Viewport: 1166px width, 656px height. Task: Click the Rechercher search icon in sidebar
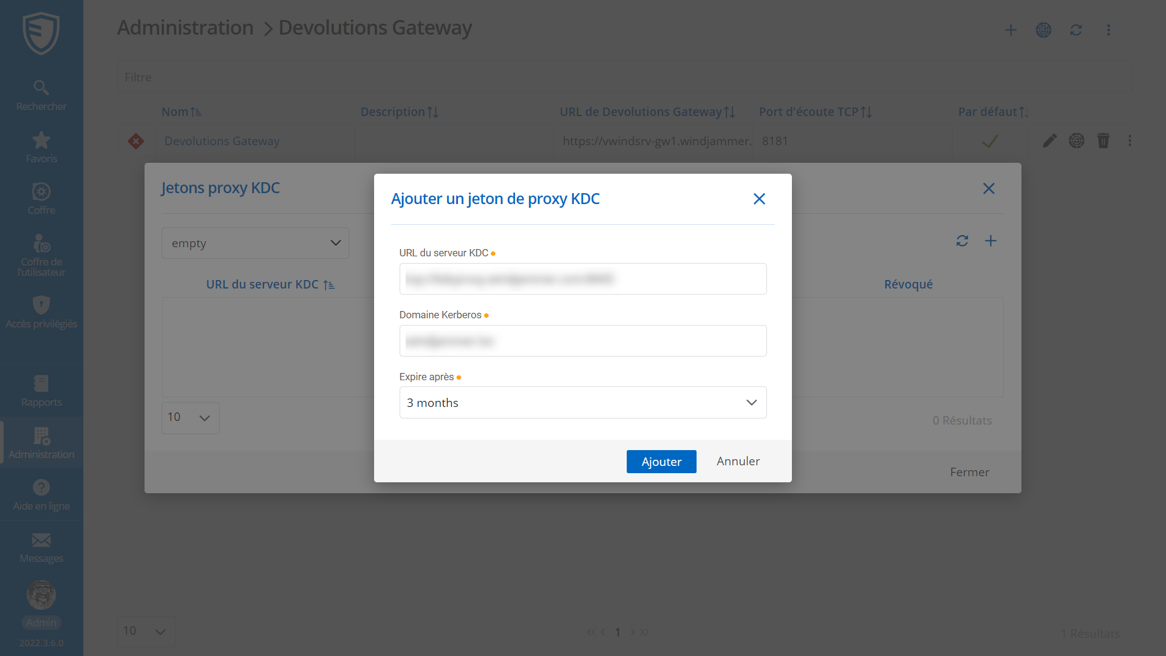(41, 87)
